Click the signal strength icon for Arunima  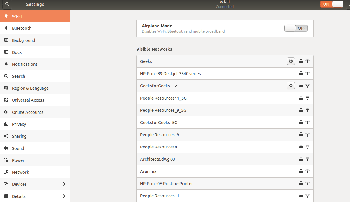pyautogui.click(x=307, y=171)
